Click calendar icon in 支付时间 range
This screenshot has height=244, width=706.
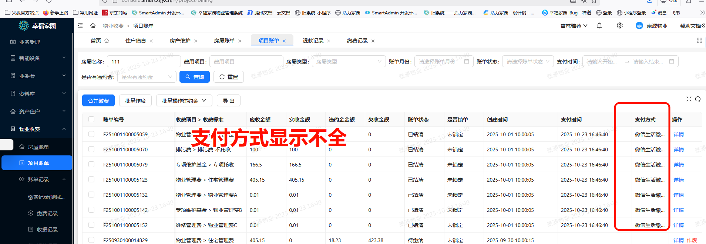point(672,62)
